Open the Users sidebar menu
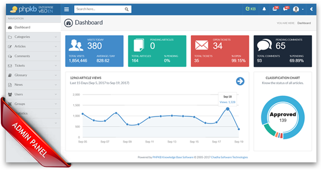This screenshot has height=172, width=321. tap(33, 94)
